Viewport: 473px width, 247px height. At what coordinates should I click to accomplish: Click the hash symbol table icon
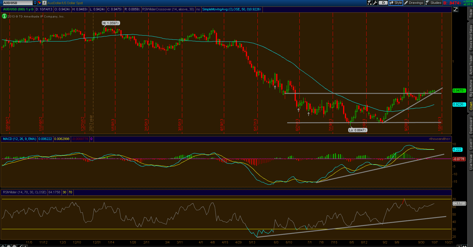[x=44, y=3]
